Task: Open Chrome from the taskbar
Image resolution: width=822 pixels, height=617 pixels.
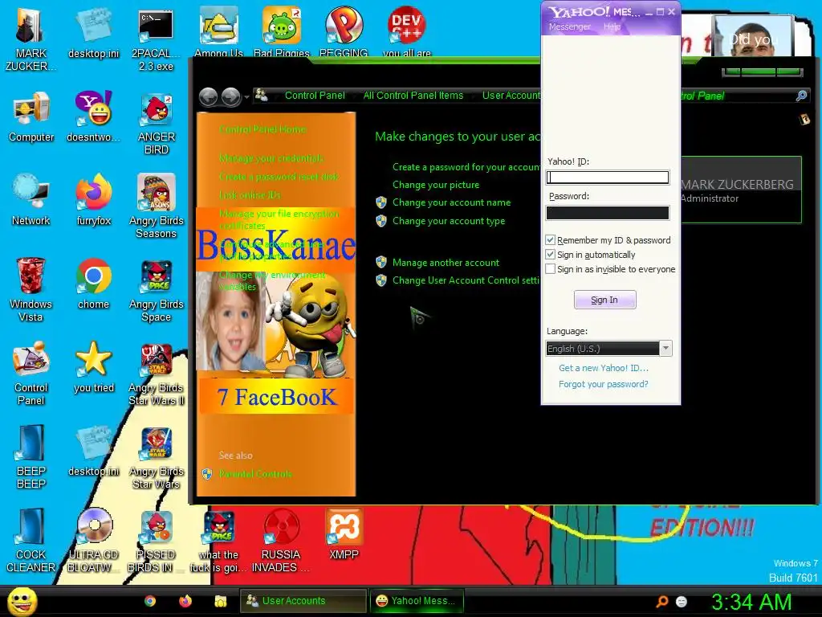Action: 150,601
